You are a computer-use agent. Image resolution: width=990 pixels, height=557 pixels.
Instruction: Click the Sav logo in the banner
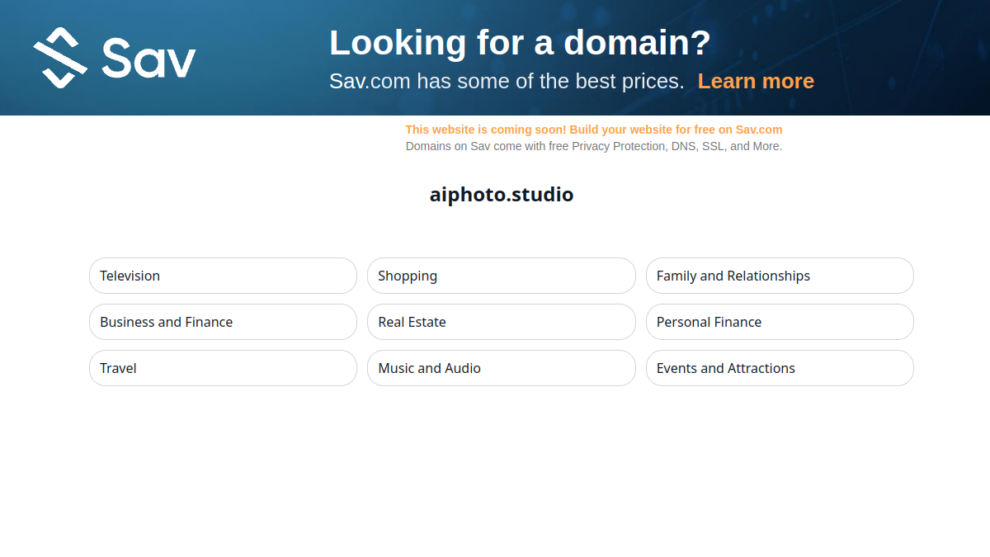(x=115, y=58)
